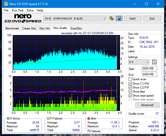
Task: Switch to the Disc Info tab
Action: [x=44, y=28]
